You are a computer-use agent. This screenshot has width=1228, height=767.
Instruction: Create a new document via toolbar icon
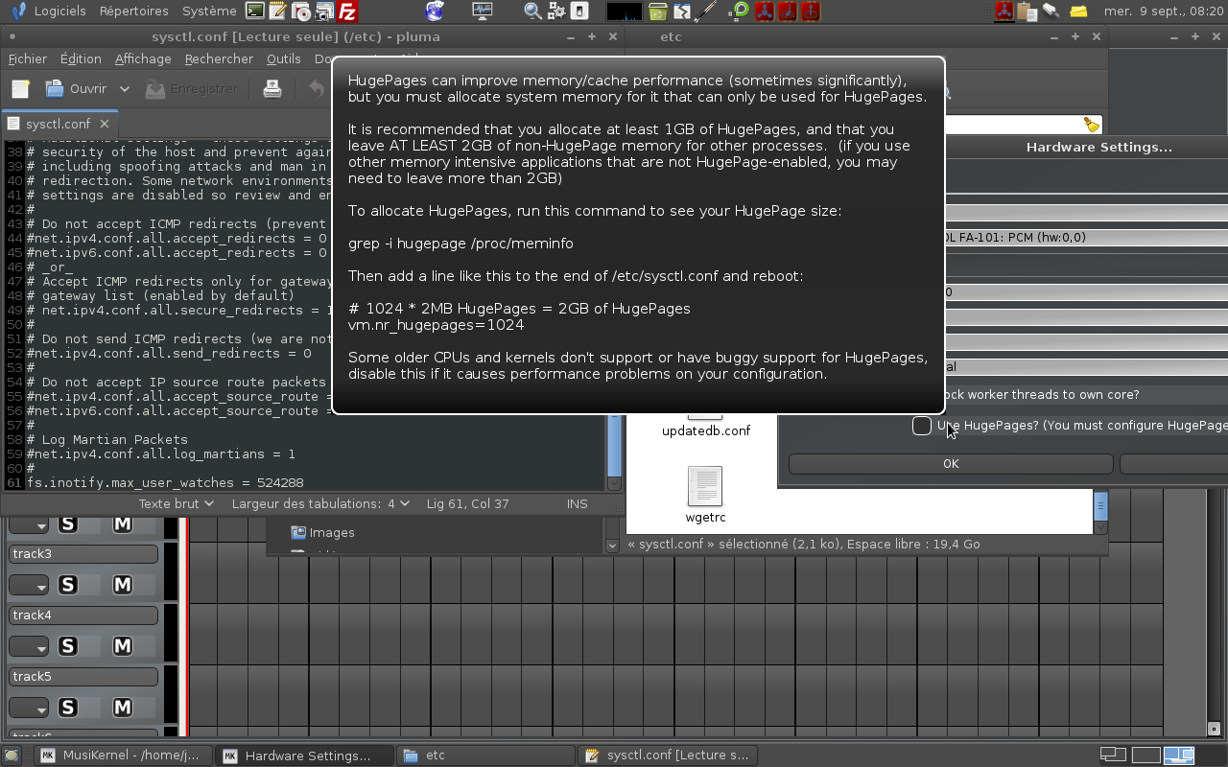pos(20,89)
